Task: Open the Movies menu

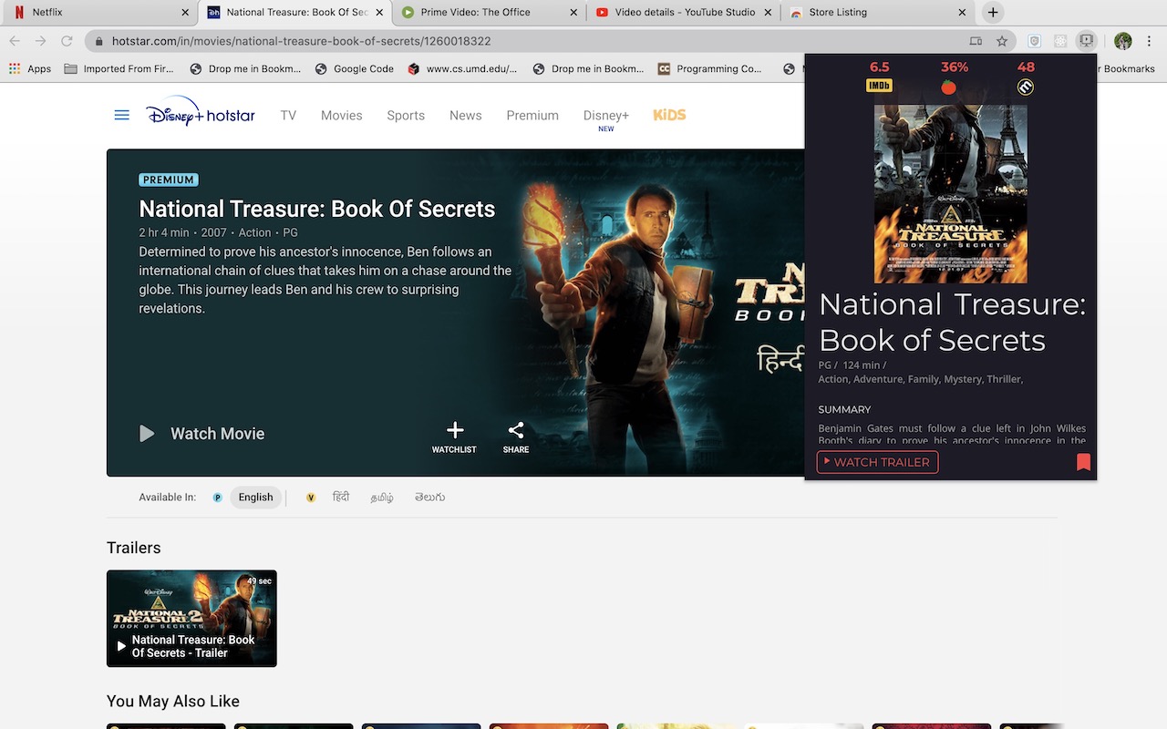Action: 342,116
